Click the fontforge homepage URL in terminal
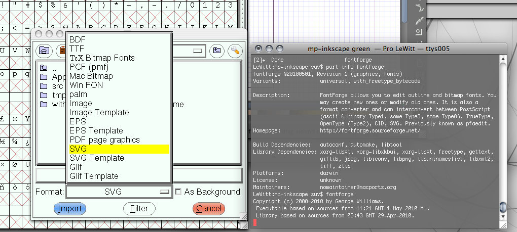The width and height of the screenshot is (517, 232). point(370,131)
